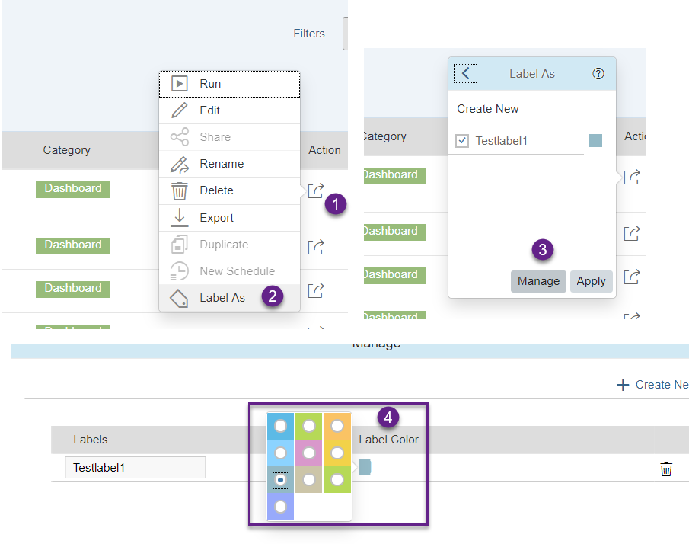Click the Duplicate pages icon in menu
The width and height of the screenshot is (689, 544).
(179, 245)
